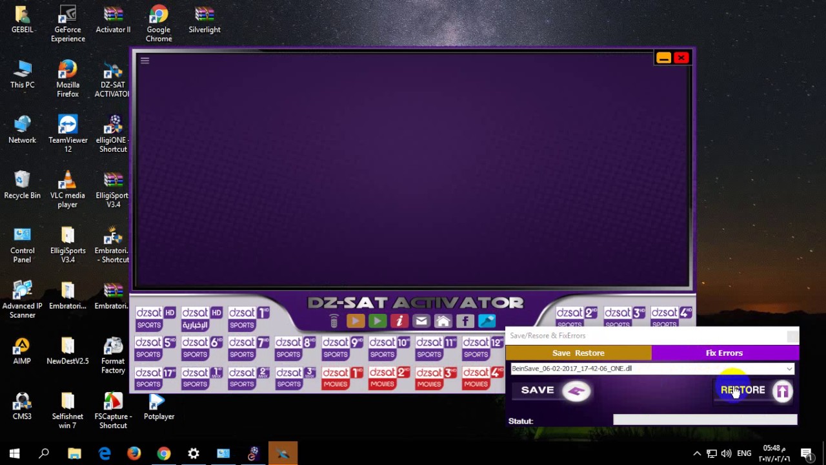Screen dimensions: 826x465
Task: Click the volume icon in system tray
Action: pyautogui.click(x=727, y=453)
